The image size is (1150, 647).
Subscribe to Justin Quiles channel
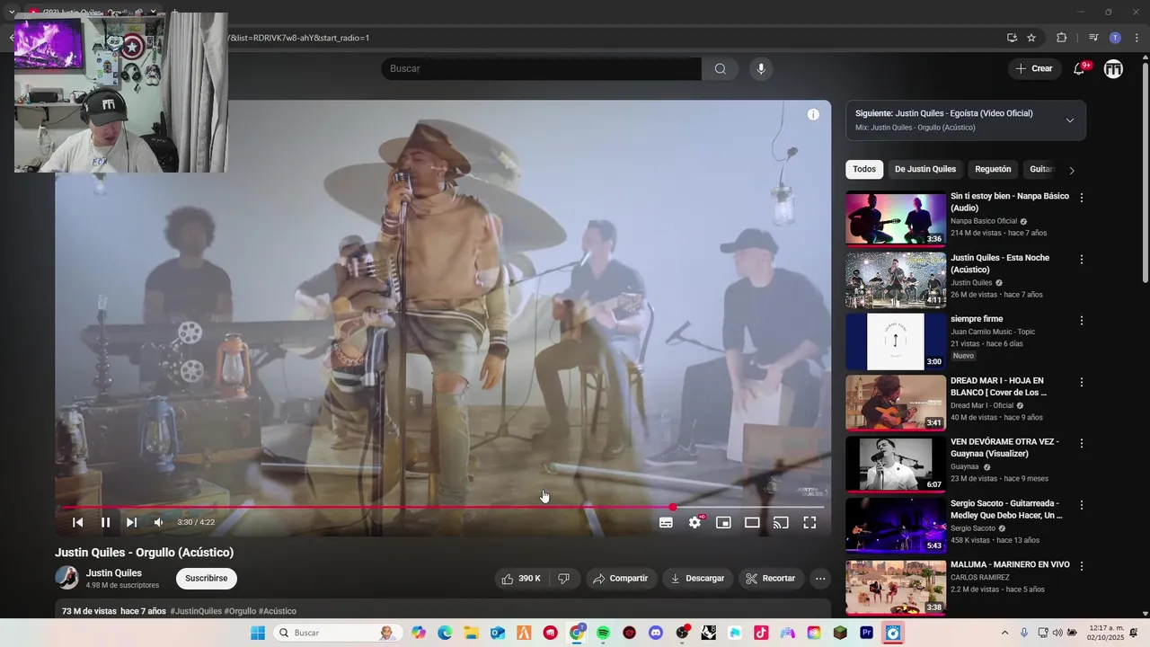click(207, 579)
